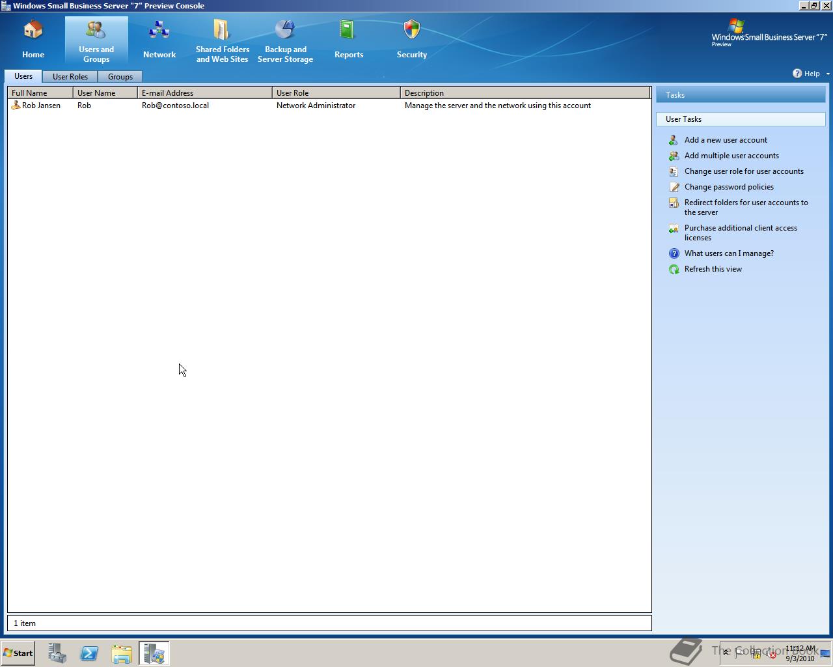833x667 pixels.
Task: Click the Help question mark icon
Action: tap(797, 74)
